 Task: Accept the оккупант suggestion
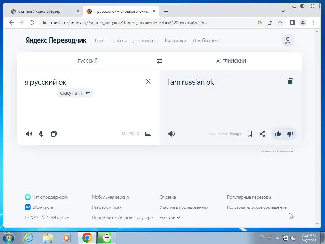click(x=75, y=93)
